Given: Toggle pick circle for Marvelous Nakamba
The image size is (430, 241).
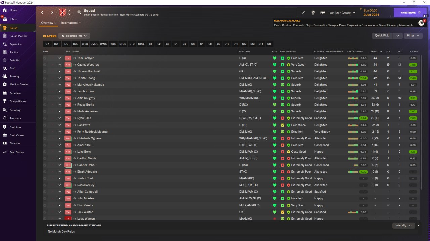Looking at the screenshot, I should tap(45, 85).
